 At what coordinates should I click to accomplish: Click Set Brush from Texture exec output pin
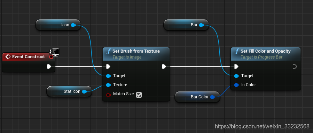tap(164, 66)
